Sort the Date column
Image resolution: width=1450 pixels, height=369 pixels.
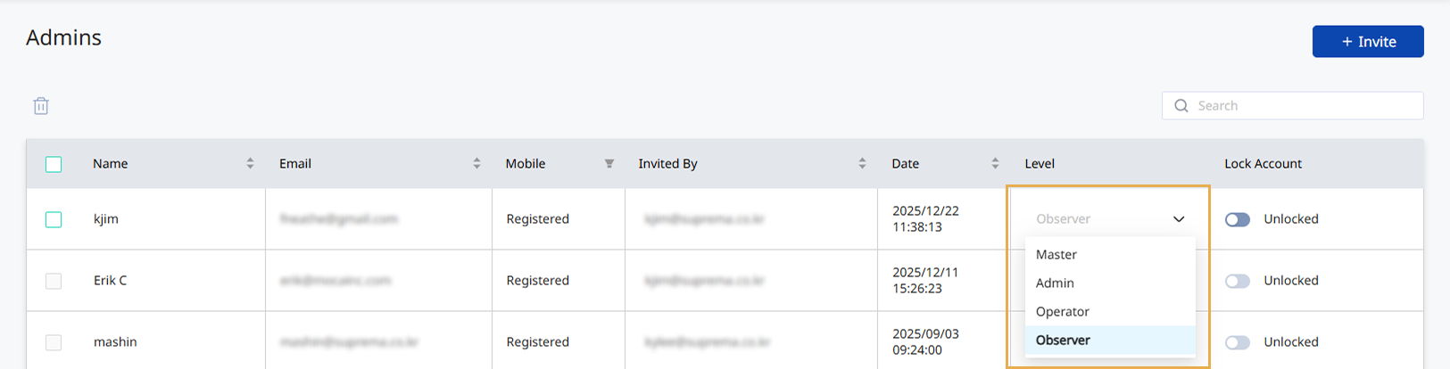coord(995,163)
